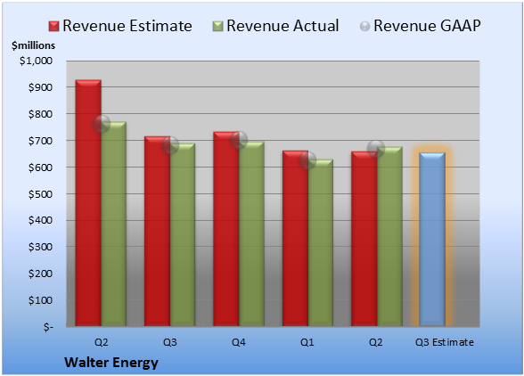Screen dimensions: 524x376
Task: Click the GAAP sphere marker above Q3
Action: 170,145
